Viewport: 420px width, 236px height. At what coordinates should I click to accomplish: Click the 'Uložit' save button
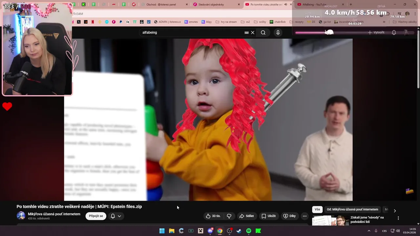click(x=268, y=216)
